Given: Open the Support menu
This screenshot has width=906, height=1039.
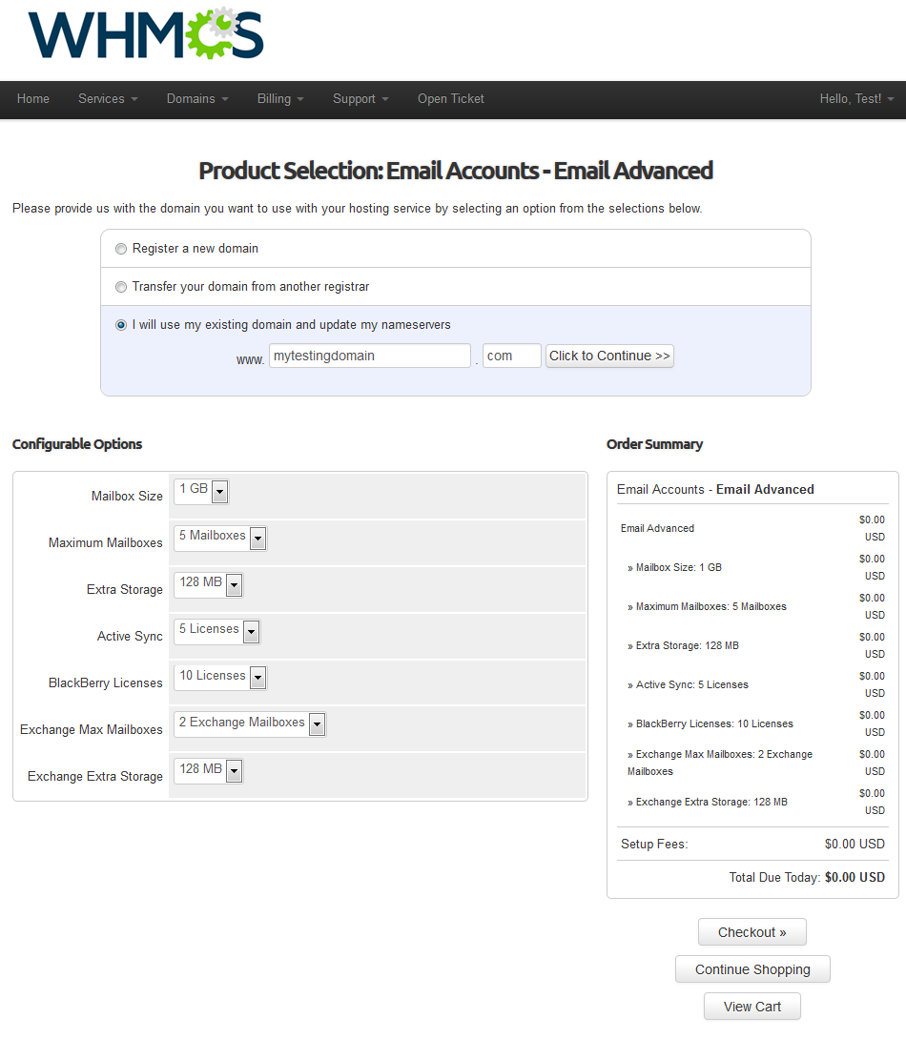Looking at the screenshot, I should (360, 99).
